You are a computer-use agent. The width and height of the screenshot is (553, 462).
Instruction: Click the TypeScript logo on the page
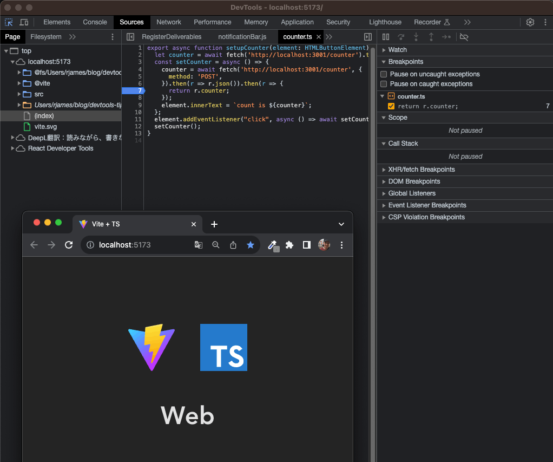pyautogui.click(x=223, y=347)
